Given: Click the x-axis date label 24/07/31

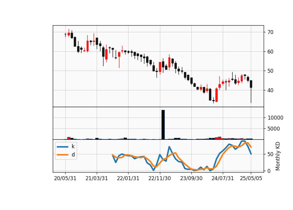Looking at the screenshot, I should point(222,178).
